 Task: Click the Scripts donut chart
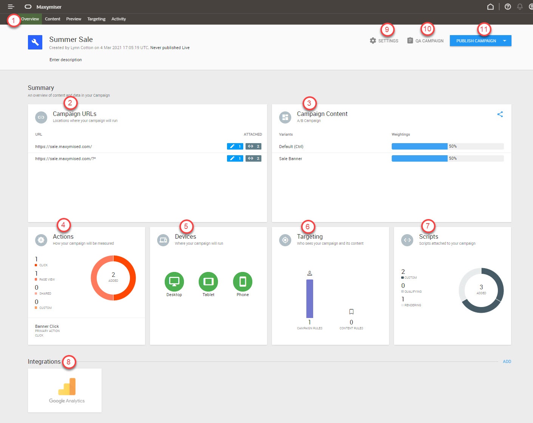click(481, 290)
